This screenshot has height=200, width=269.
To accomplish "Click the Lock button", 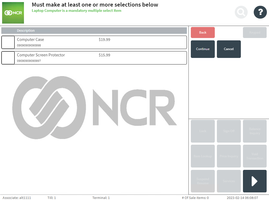I will (203, 131).
